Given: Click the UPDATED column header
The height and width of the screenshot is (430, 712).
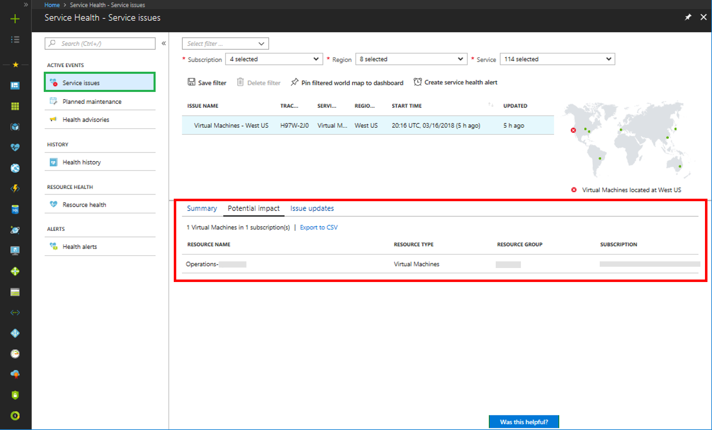Looking at the screenshot, I should click(x=515, y=106).
